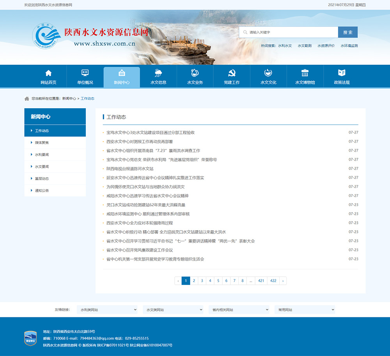
Task: Go to page 5 in pagination
Action: click(218, 281)
